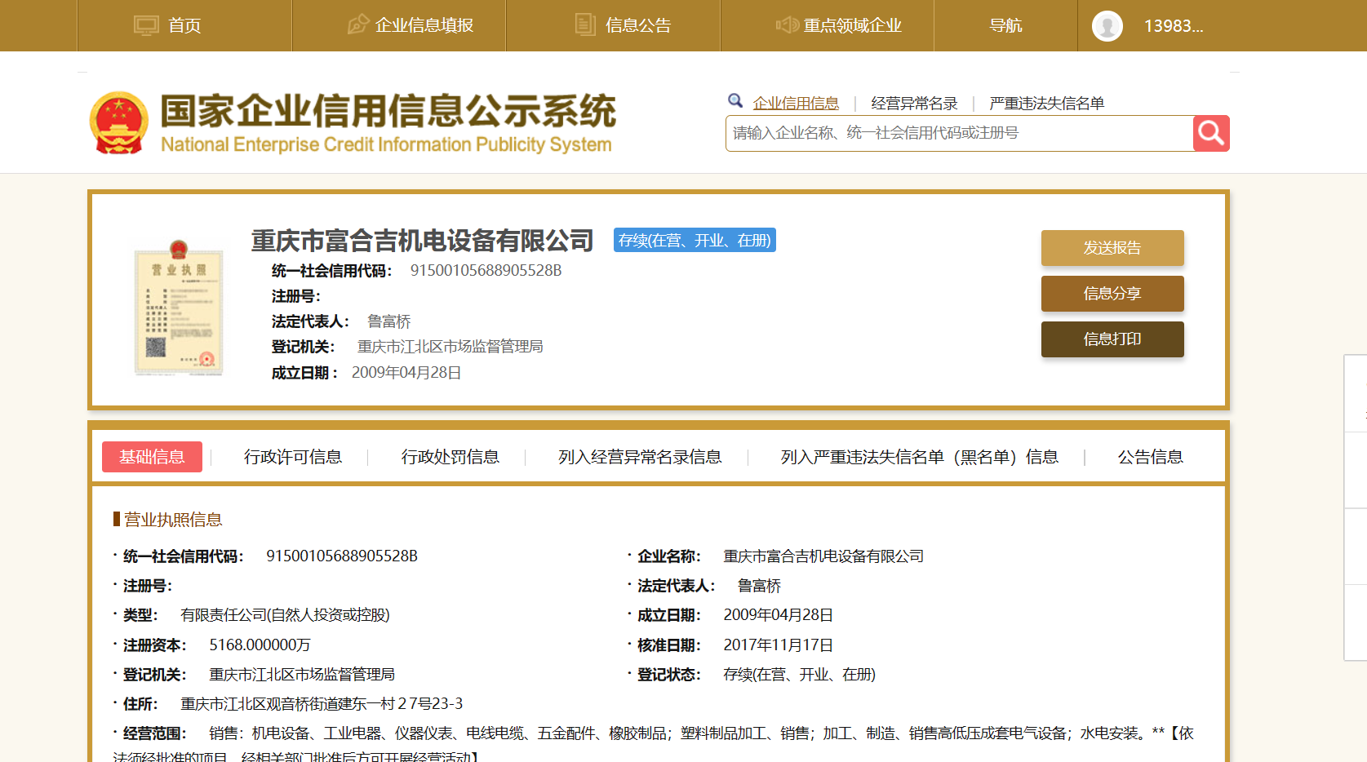
Task: Switch to the 行政处罚信息 tab
Action: click(450, 457)
